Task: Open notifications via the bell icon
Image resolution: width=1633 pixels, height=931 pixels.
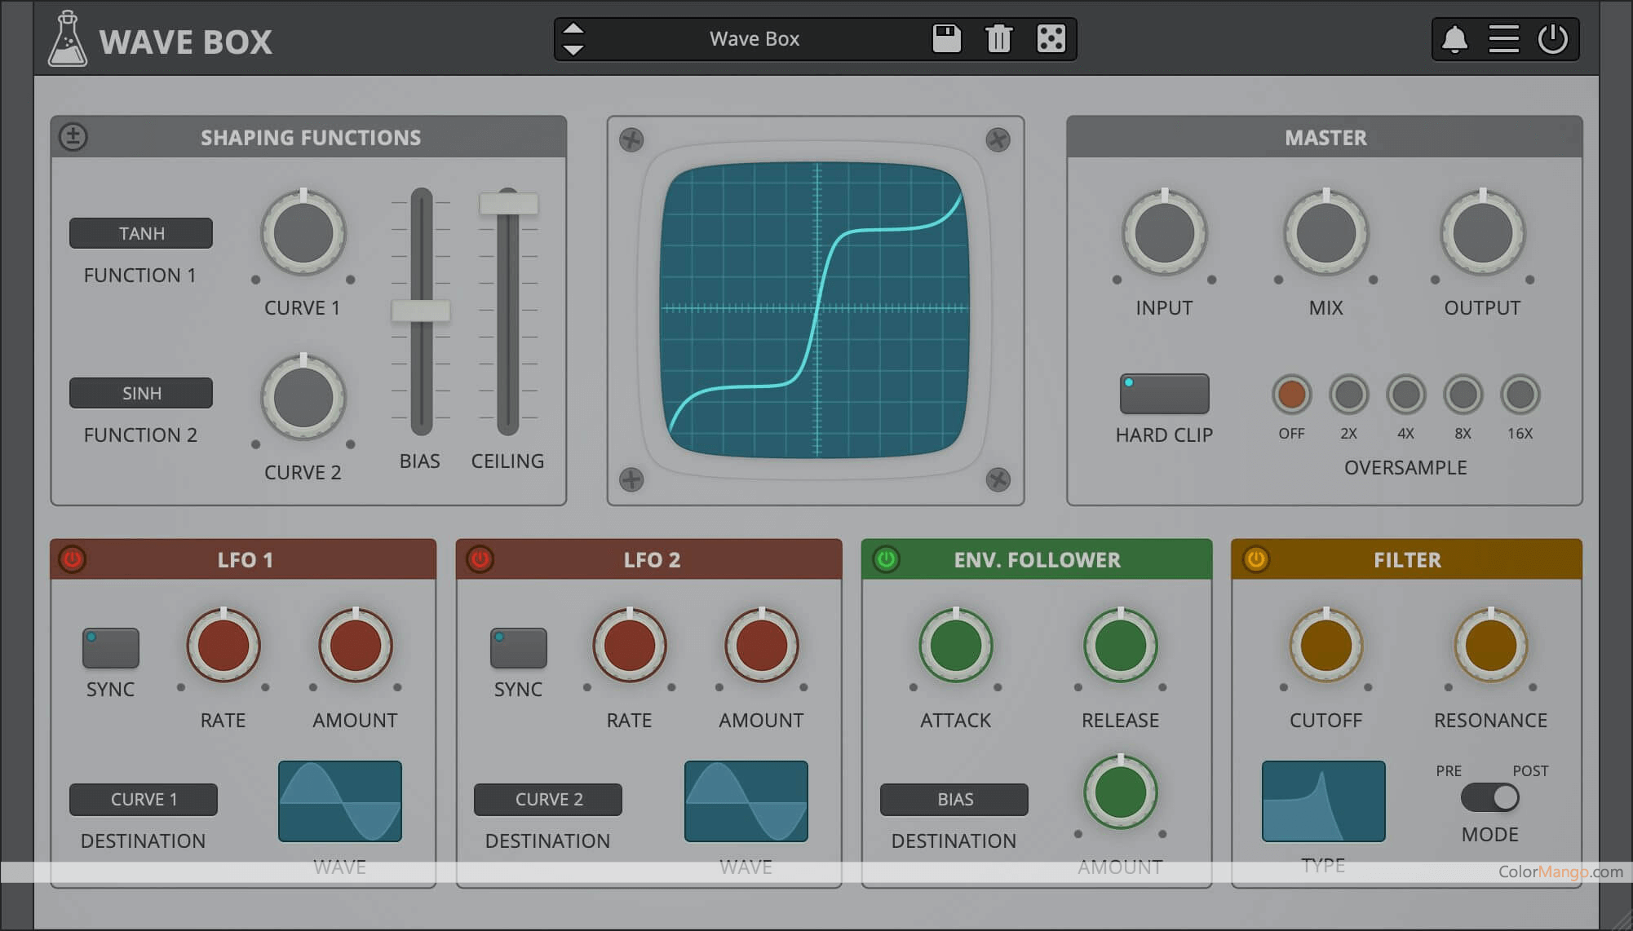Action: (1454, 38)
